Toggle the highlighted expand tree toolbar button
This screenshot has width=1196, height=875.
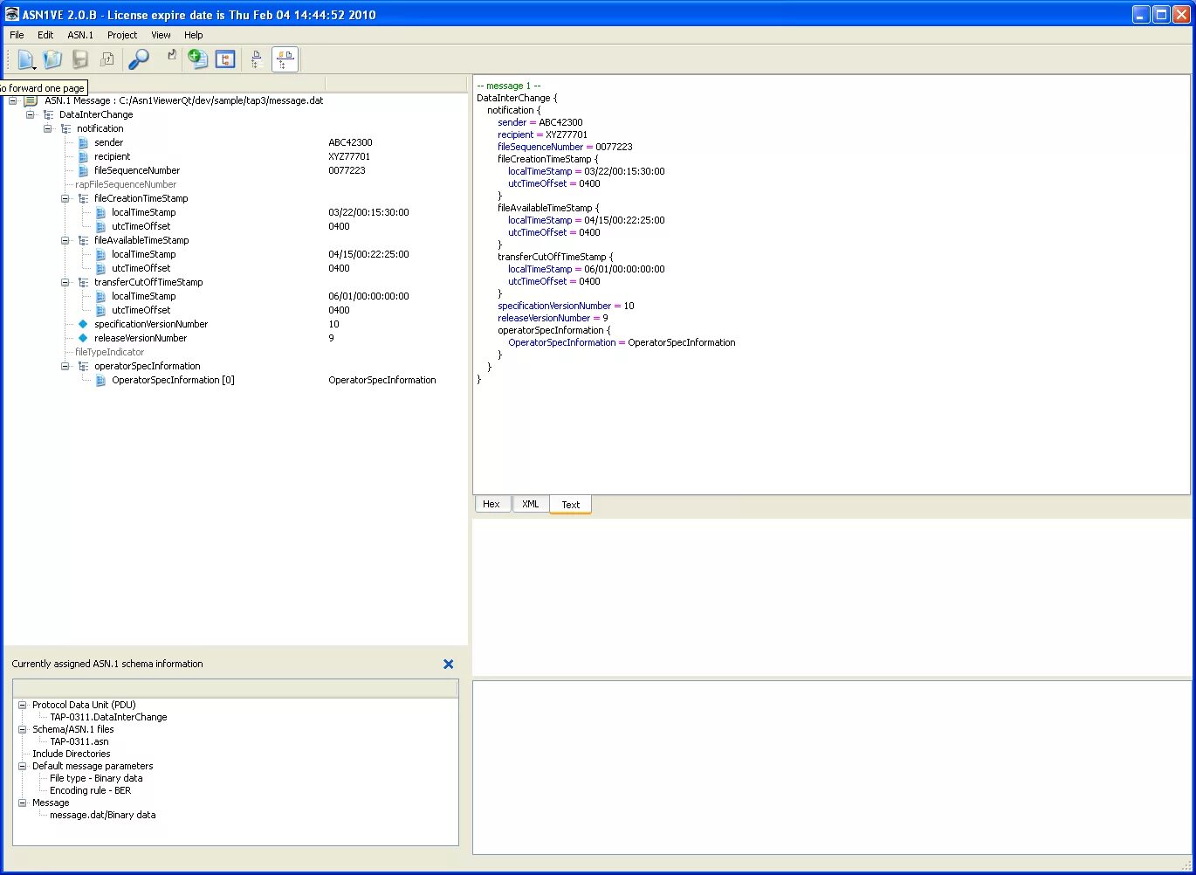[x=285, y=59]
